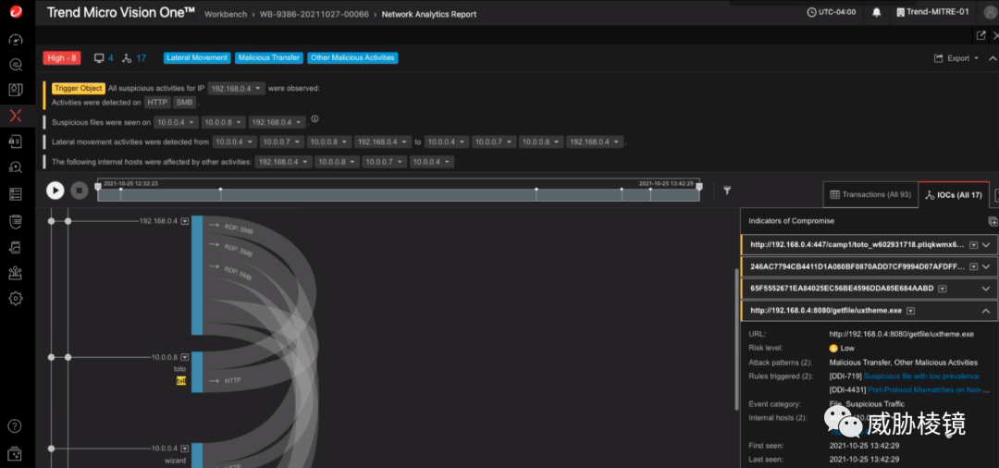This screenshot has width=999, height=468.
Task: Click the Low risk level value
Action: tap(842, 349)
